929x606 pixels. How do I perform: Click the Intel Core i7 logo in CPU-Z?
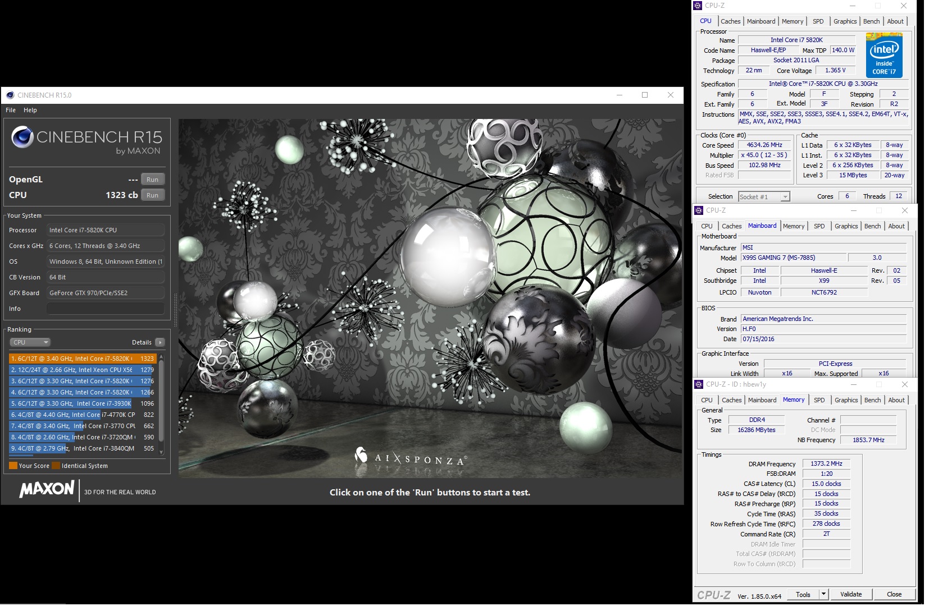point(884,55)
